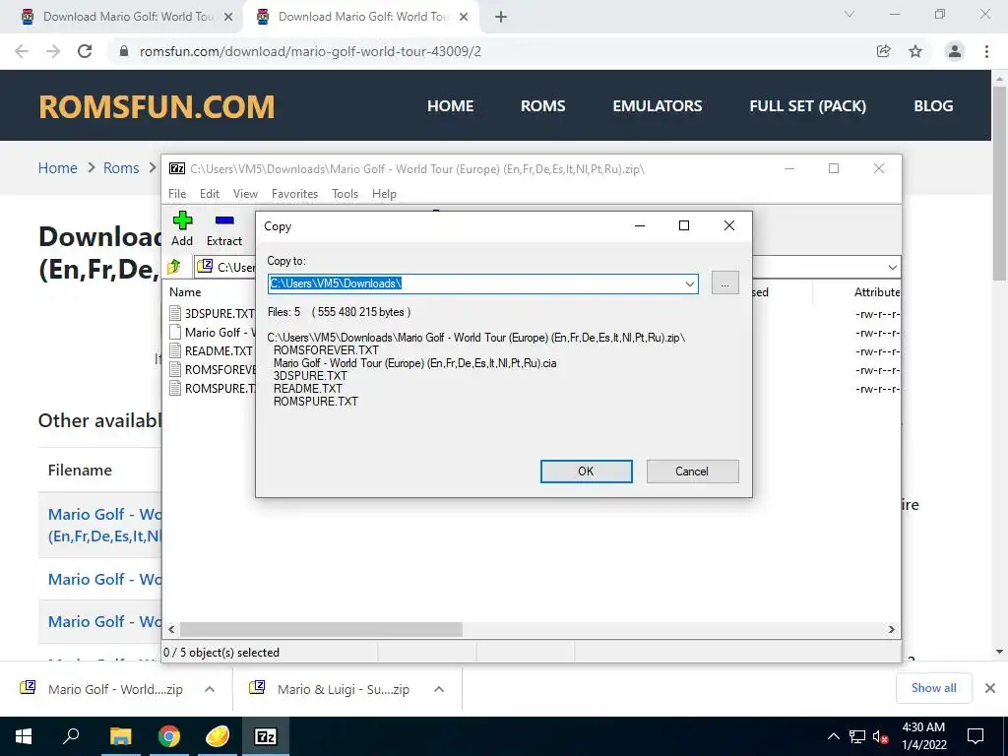The height and width of the screenshot is (756, 1008).
Task: Click the 7-Zip icon on taskbar
Action: 266,736
